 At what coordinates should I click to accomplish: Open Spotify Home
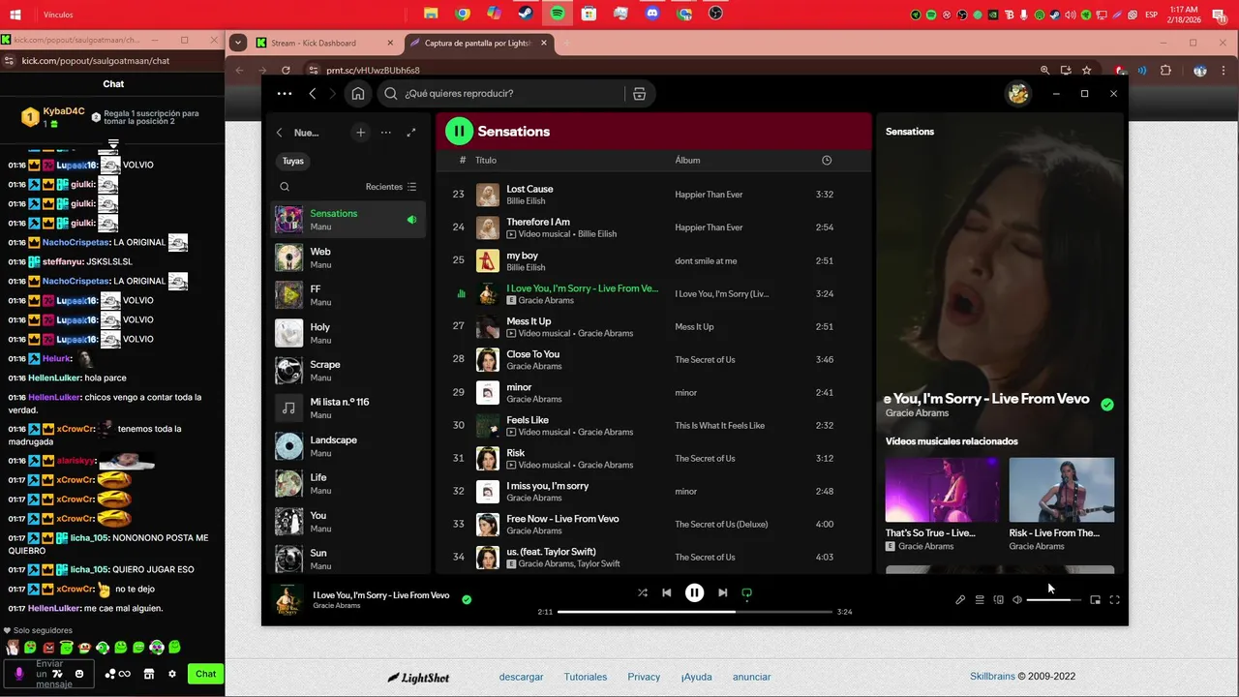(x=358, y=94)
